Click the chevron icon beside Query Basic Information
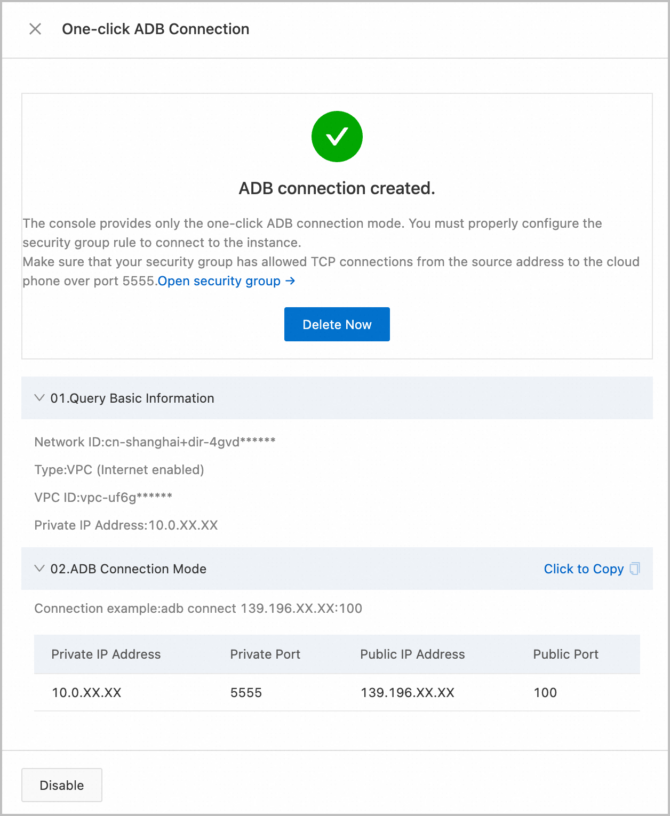Image resolution: width=670 pixels, height=816 pixels. [38, 398]
